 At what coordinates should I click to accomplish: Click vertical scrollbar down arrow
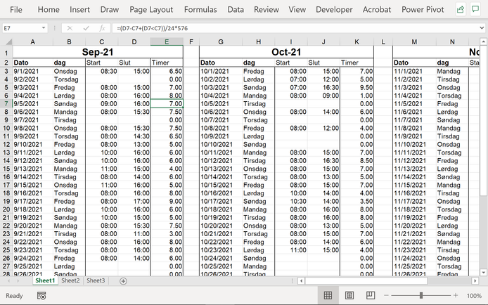(483, 273)
